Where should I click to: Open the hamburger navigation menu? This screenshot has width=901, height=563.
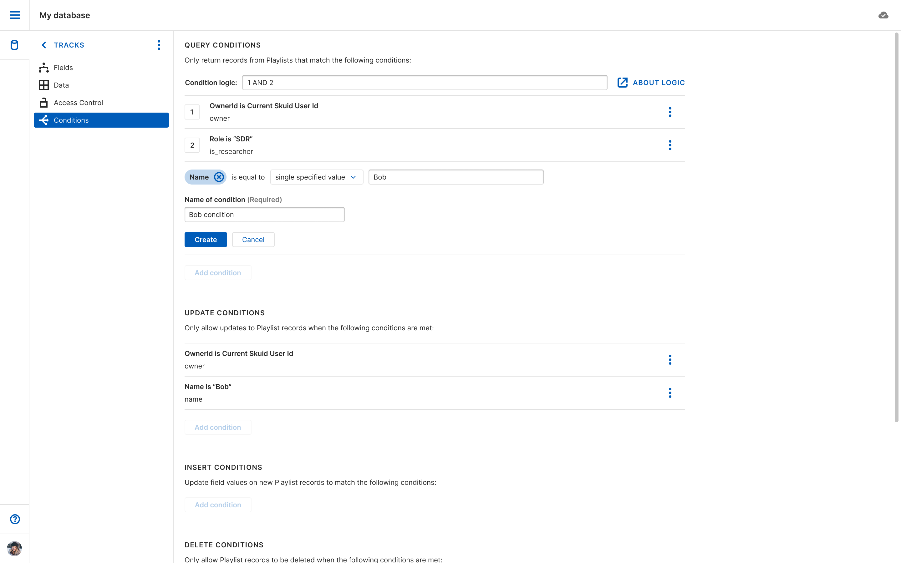15,15
